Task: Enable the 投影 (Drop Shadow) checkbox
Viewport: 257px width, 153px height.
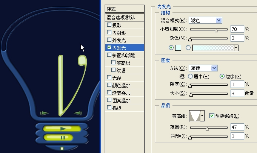Action: (109, 25)
